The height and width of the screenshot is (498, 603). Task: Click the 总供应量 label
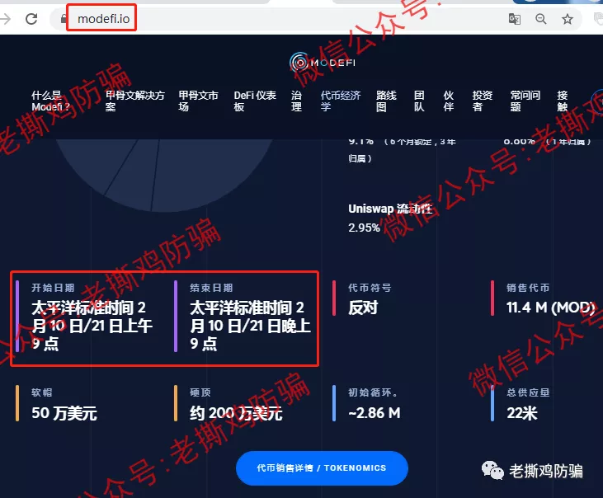coord(528,392)
